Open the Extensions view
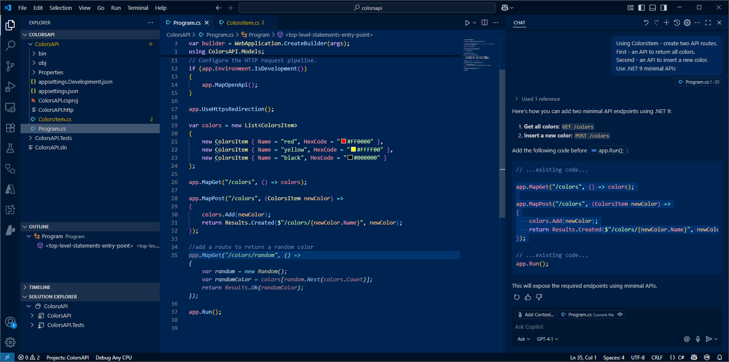Viewport: 729px width, 362px height. (10, 128)
